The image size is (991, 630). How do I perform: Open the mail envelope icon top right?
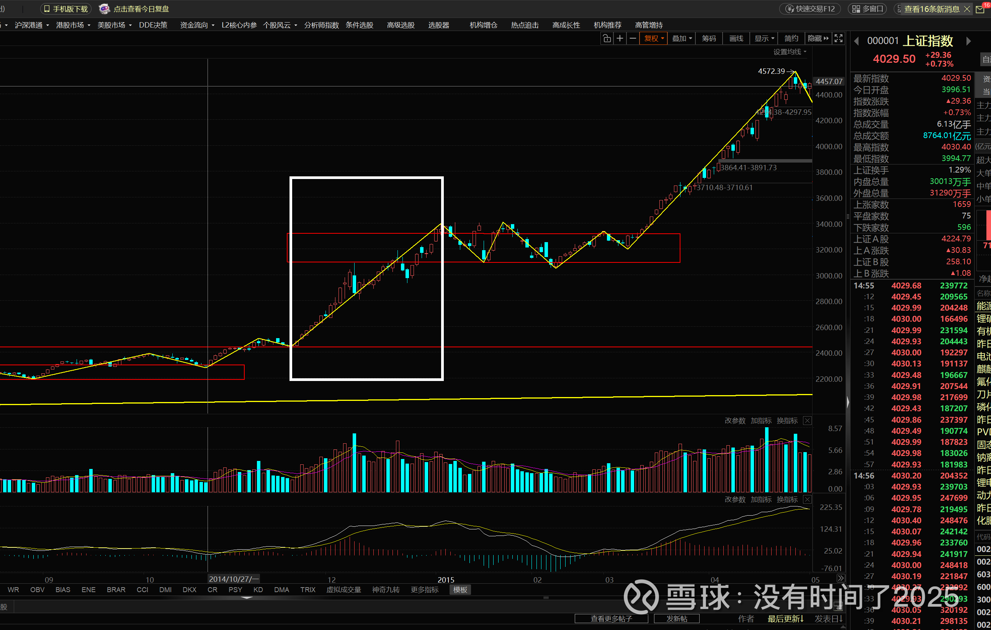pos(980,9)
